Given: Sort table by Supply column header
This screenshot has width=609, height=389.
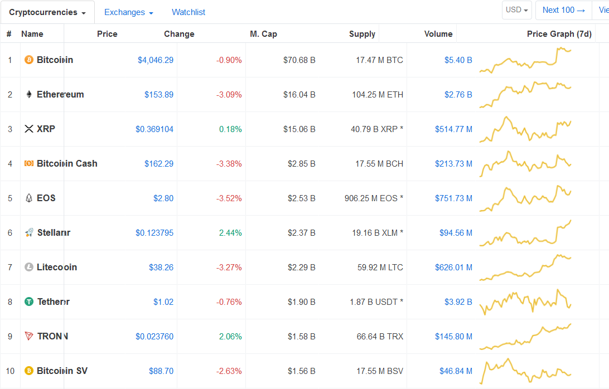Looking at the screenshot, I should pos(362,34).
